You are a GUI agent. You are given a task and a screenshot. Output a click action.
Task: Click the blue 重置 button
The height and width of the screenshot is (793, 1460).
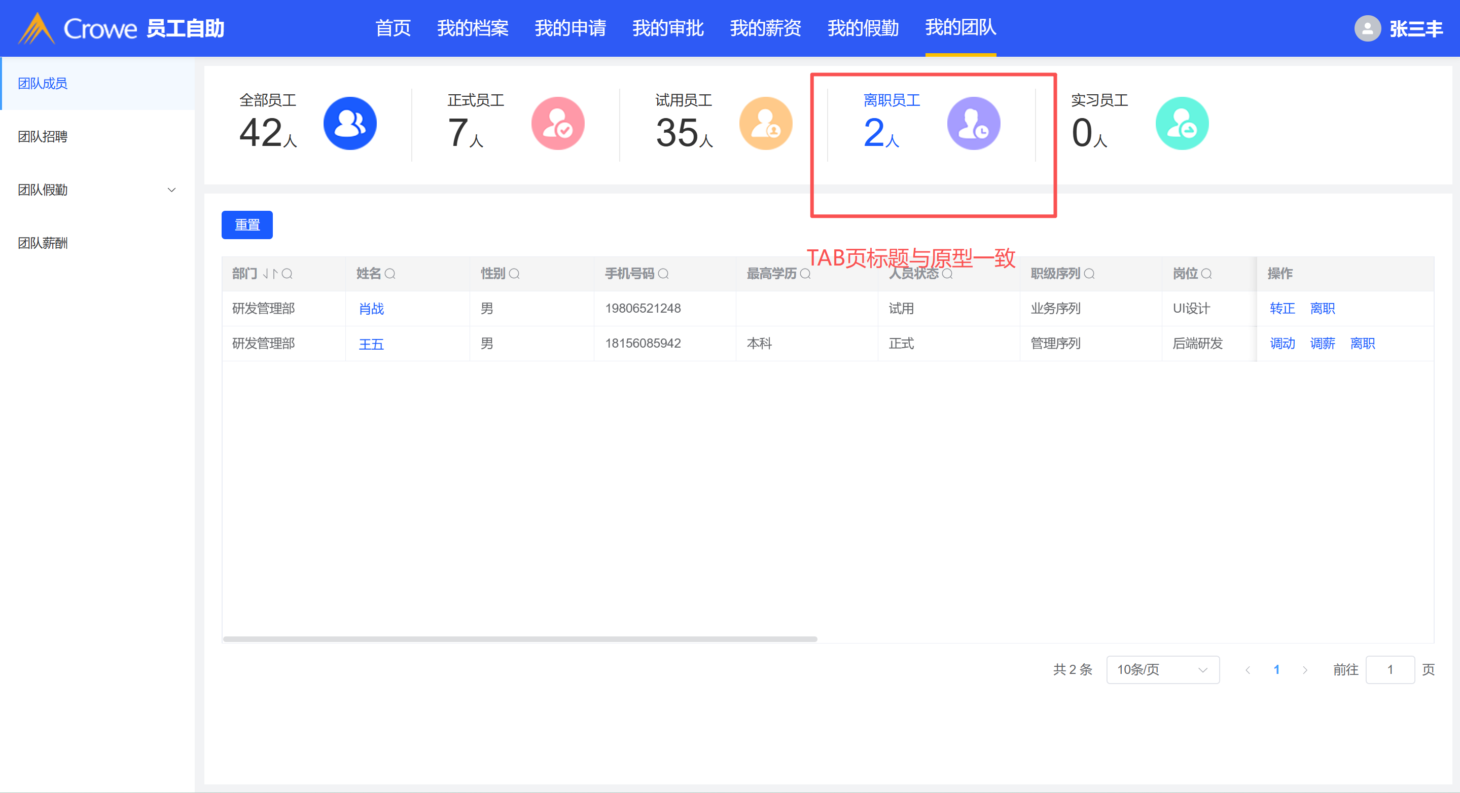247,225
